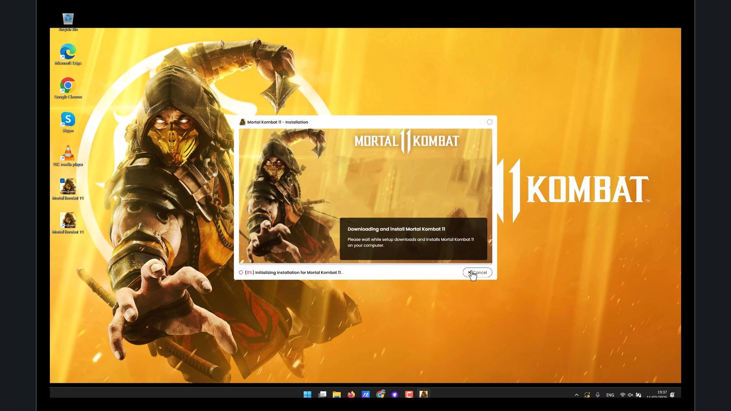The image size is (731, 411).
Task: Open the purple shield app in taskbar
Action: [x=395, y=395]
